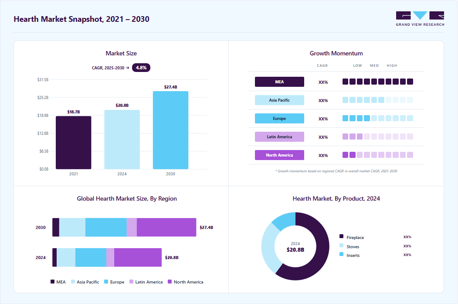The height and width of the screenshot is (304, 458).
Task: Click the Global Hearth Market Size, By Region title
Action: tap(127, 199)
